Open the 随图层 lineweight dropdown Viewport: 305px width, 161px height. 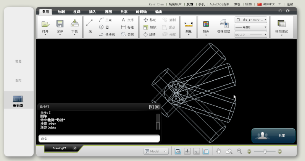pyautogui.click(x=251, y=27)
